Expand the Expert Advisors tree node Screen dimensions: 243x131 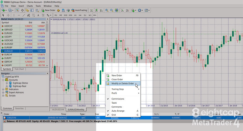click(x=3, y=92)
